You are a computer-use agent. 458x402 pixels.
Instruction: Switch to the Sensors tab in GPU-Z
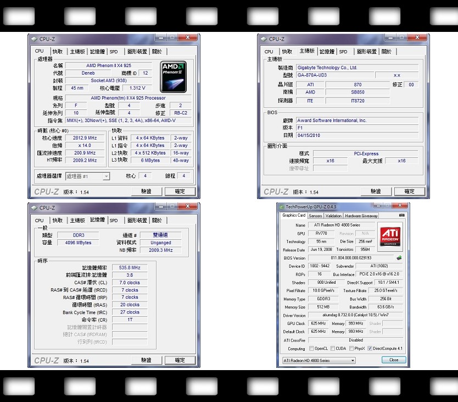pyautogui.click(x=315, y=216)
